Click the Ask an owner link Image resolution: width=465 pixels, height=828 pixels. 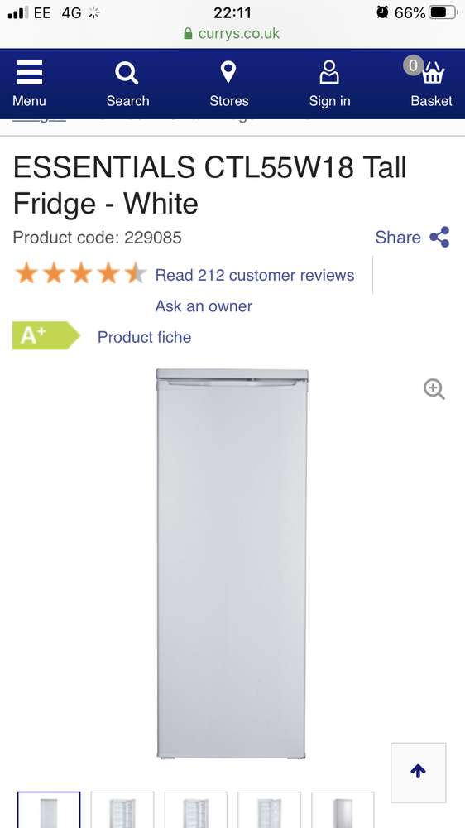tap(204, 306)
